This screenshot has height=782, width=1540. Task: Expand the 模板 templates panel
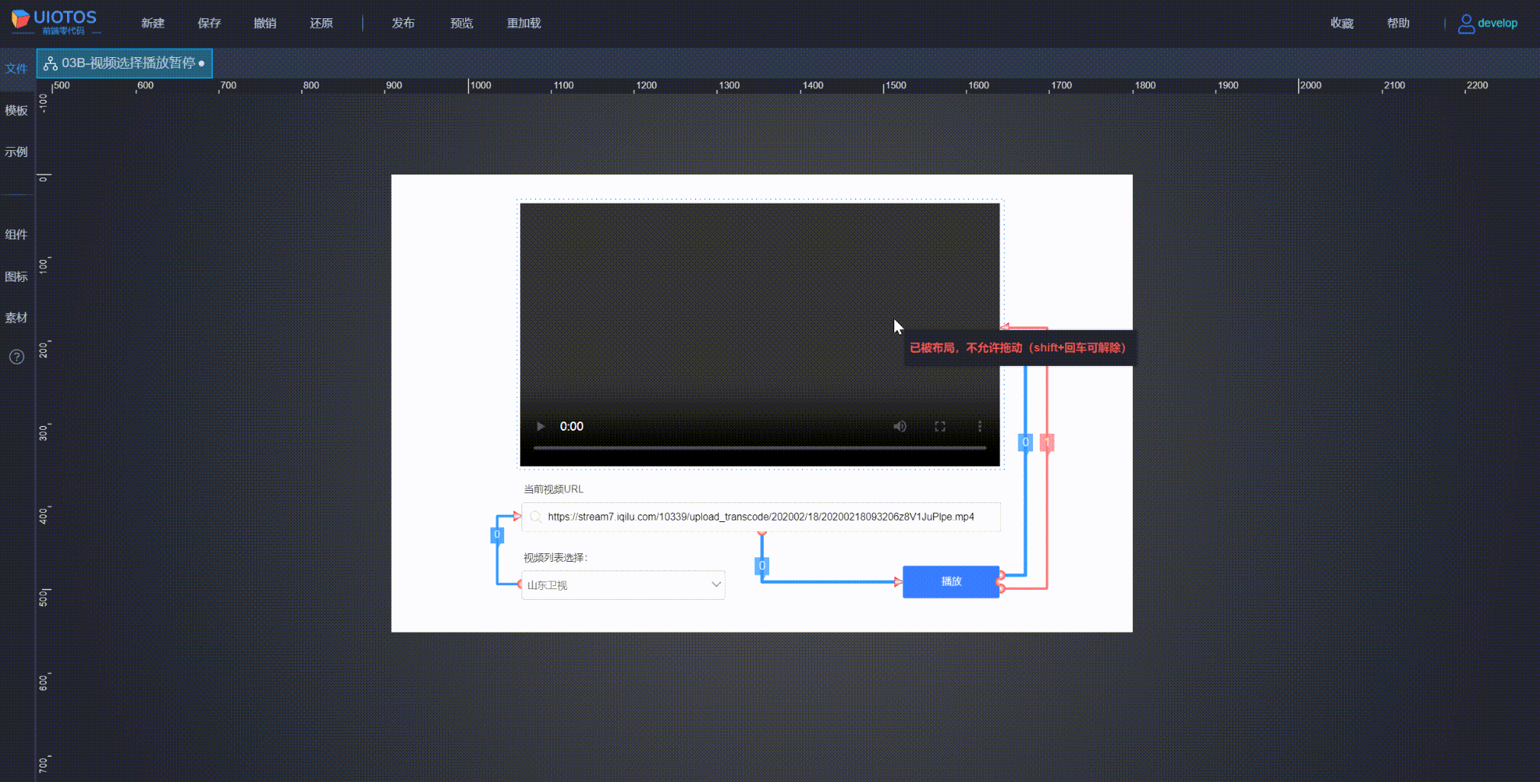pos(16,111)
